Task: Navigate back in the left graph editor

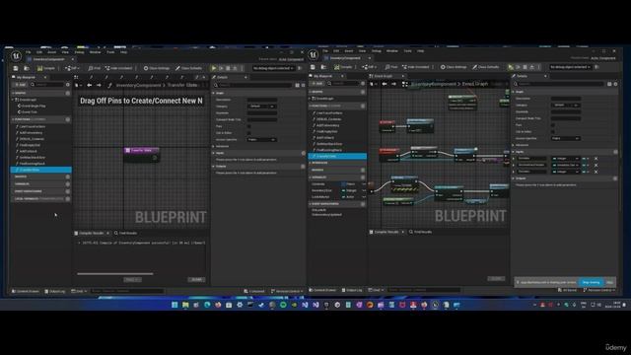Action: [x=90, y=86]
